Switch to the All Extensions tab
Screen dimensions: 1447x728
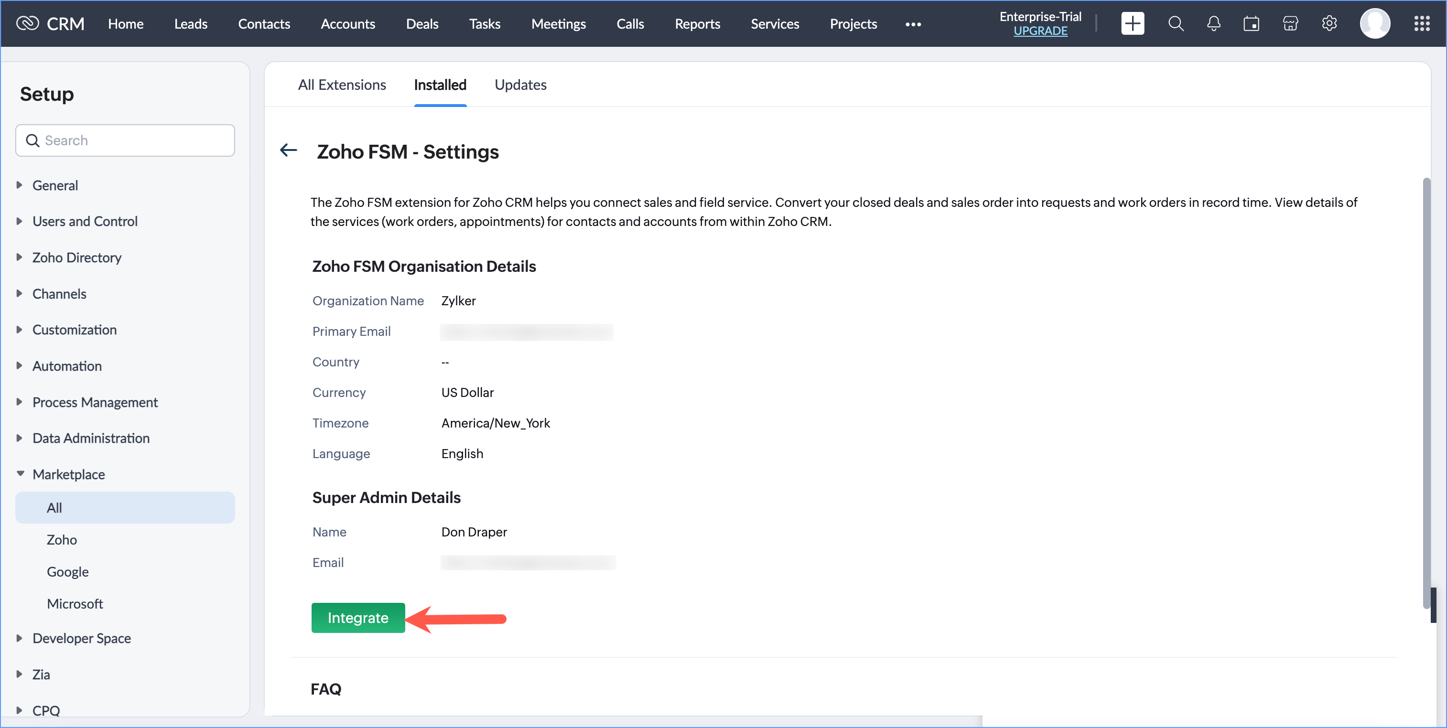[x=342, y=85]
